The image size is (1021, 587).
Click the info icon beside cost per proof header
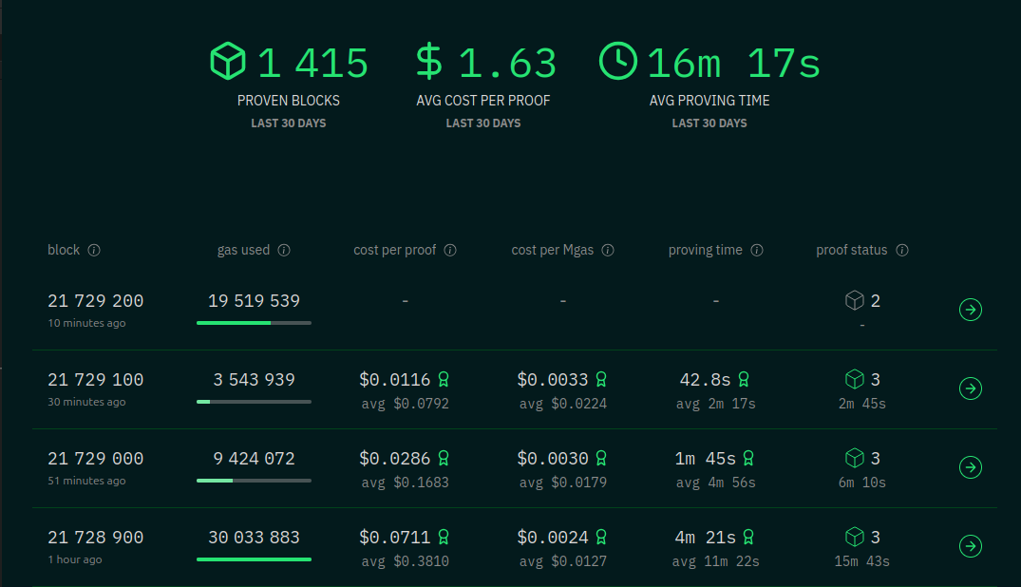pos(449,250)
